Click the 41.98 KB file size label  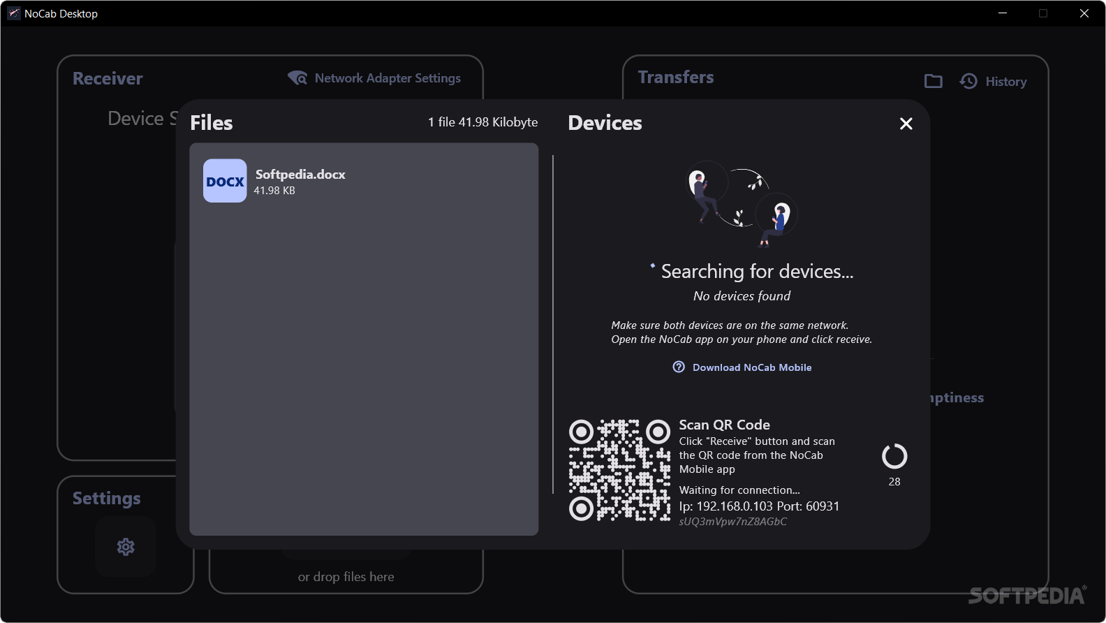(x=274, y=191)
